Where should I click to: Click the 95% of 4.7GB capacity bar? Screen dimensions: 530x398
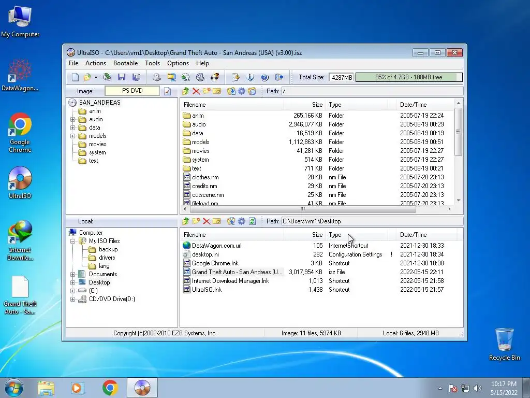[409, 77]
